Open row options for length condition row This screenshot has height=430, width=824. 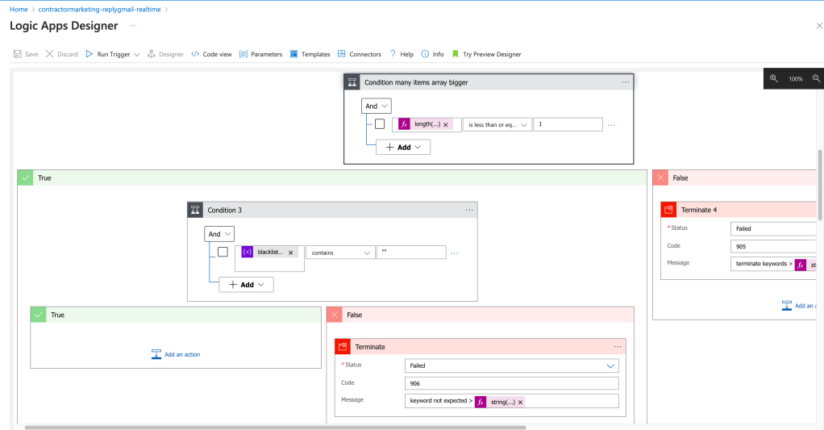(611, 125)
